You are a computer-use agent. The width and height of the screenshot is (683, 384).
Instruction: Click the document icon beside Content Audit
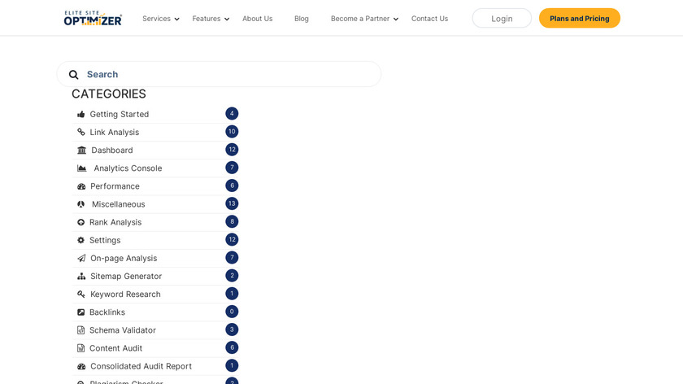81,348
